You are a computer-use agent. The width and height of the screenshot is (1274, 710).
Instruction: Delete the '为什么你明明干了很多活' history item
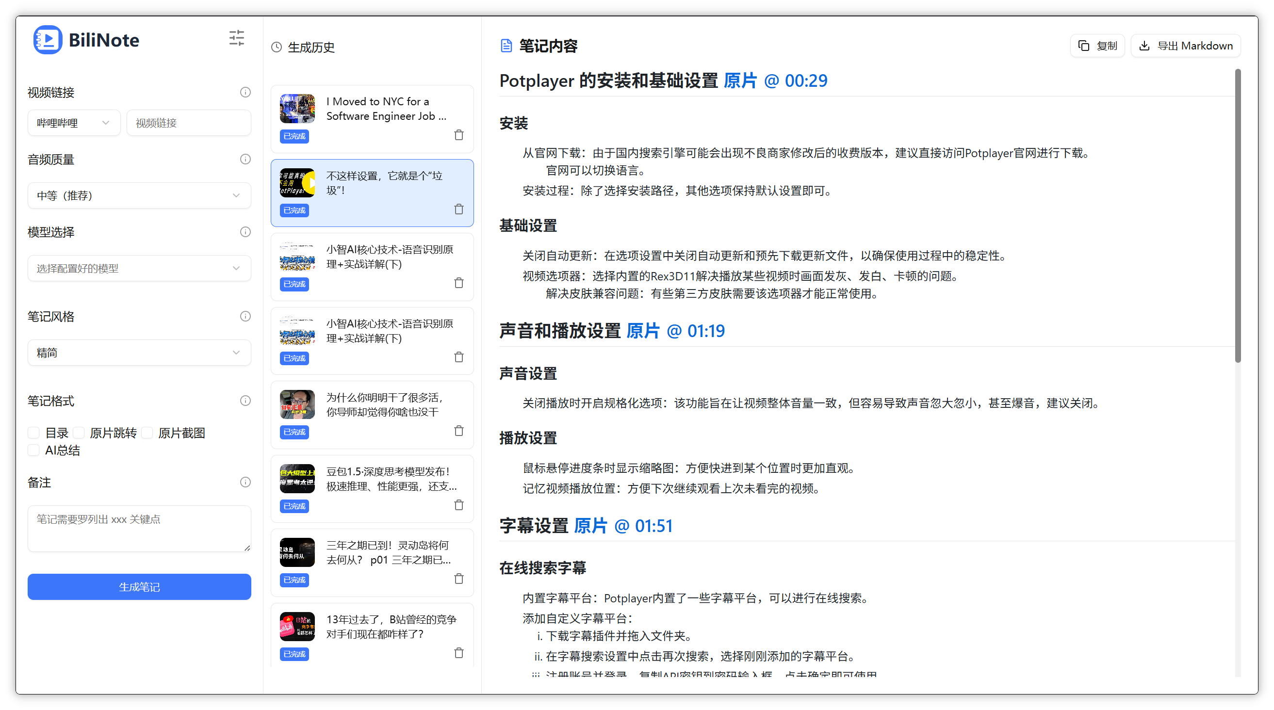[459, 431]
